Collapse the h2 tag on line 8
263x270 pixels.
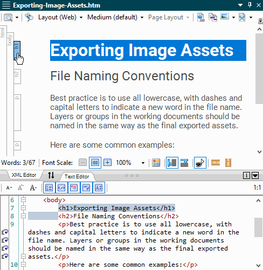point(23,216)
